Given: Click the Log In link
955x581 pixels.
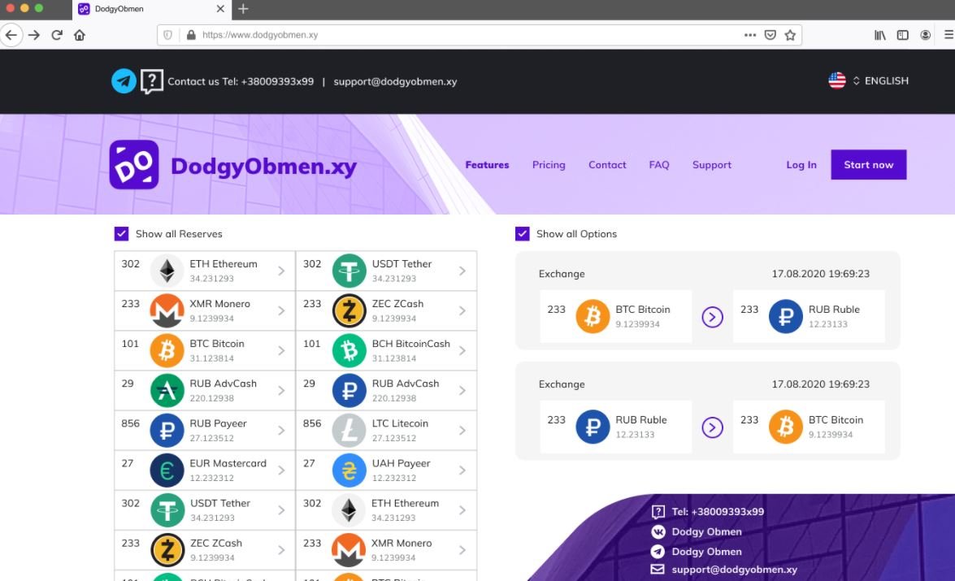Looking at the screenshot, I should [x=801, y=164].
